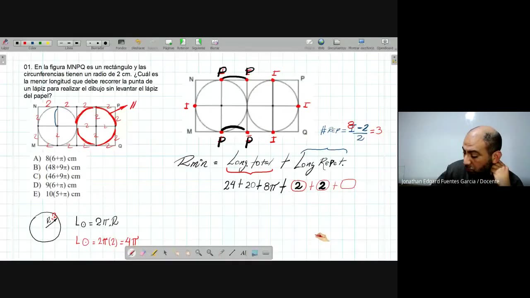Click the Rehacer redo button

tap(153, 44)
